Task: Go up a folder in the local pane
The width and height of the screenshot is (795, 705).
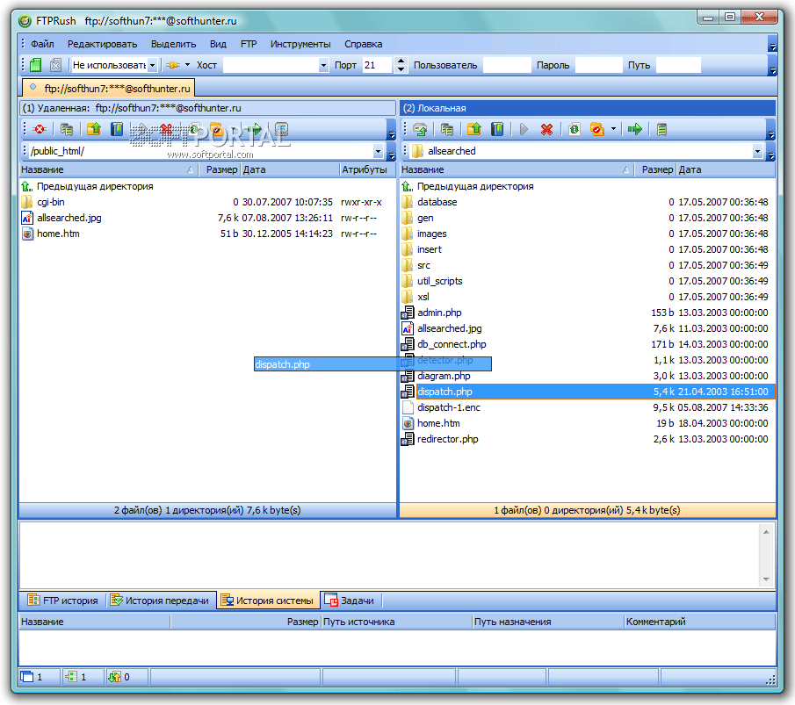Action: point(474,130)
